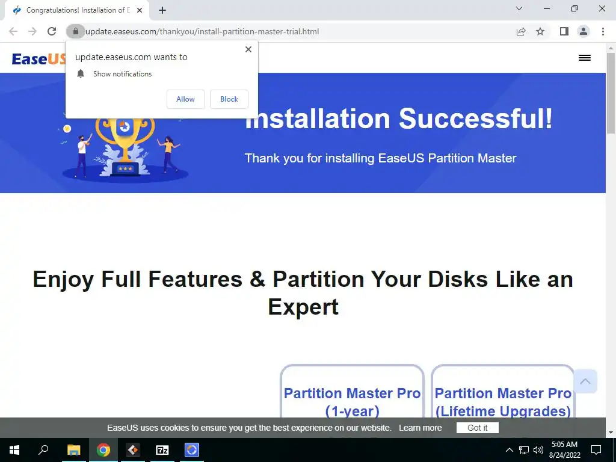Image resolution: width=616 pixels, height=462 pixels.
Task: Open Chrome three-dot menu
Action: click(603, 31)
